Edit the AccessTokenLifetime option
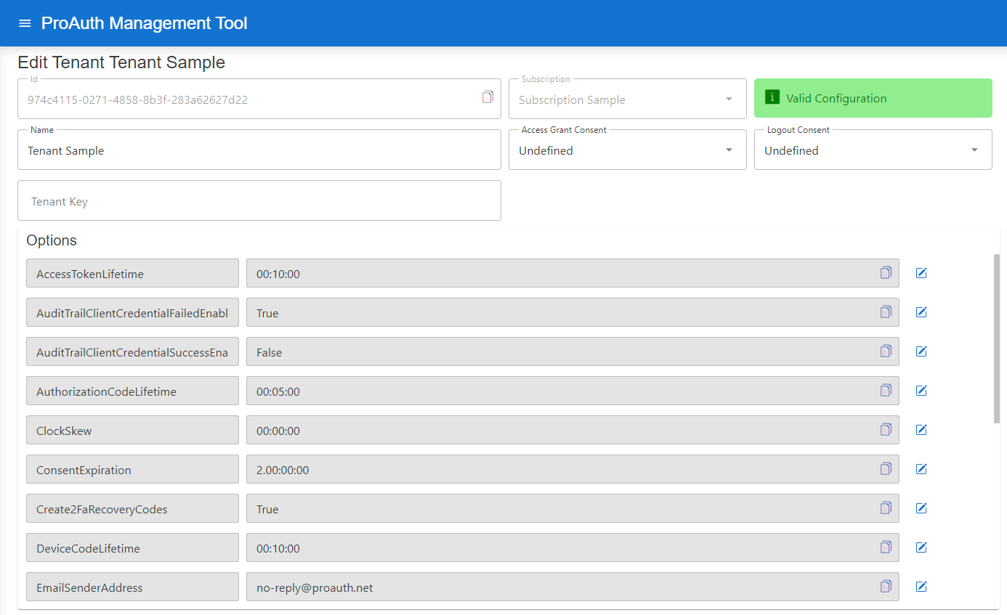Screen dimensions: 1007x615 (921, 273)
